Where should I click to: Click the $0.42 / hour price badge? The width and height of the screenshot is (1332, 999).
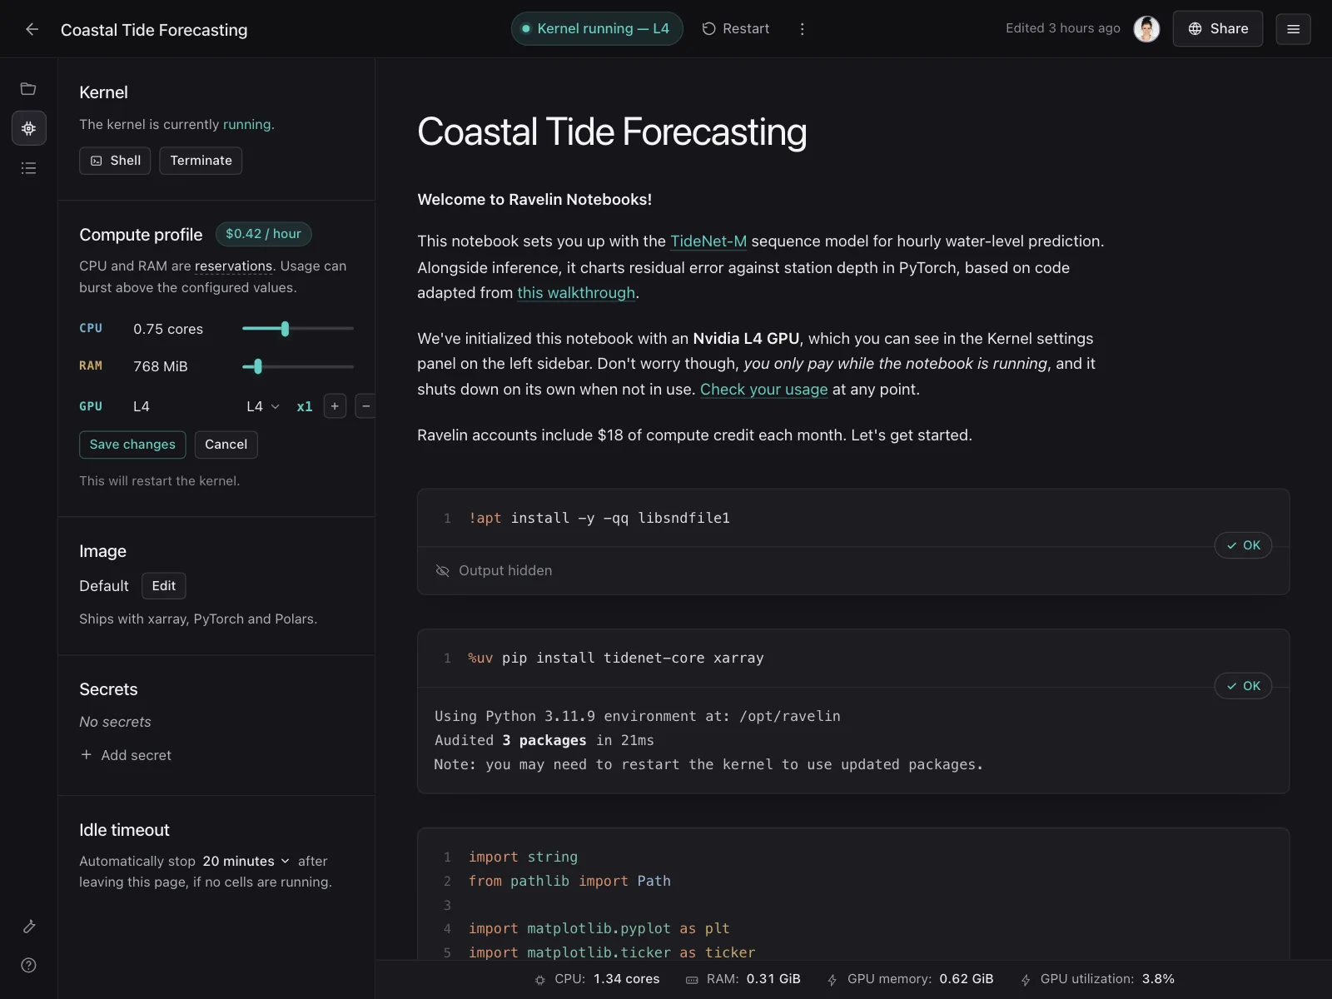[263, 234]
